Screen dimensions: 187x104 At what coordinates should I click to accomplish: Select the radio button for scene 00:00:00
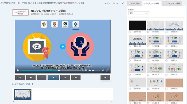click(x=130, y=32)
